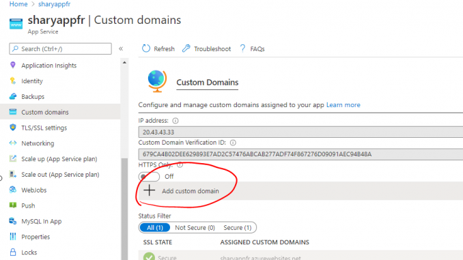
Task: Click the Custom domains sidebar icon
Action: (x=13, y=112)
